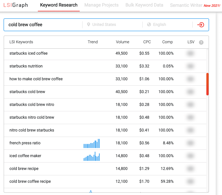This screenshot has width=222, height=195.
Task: Click CPC value $3.32
Action: [x=144, y=66]
